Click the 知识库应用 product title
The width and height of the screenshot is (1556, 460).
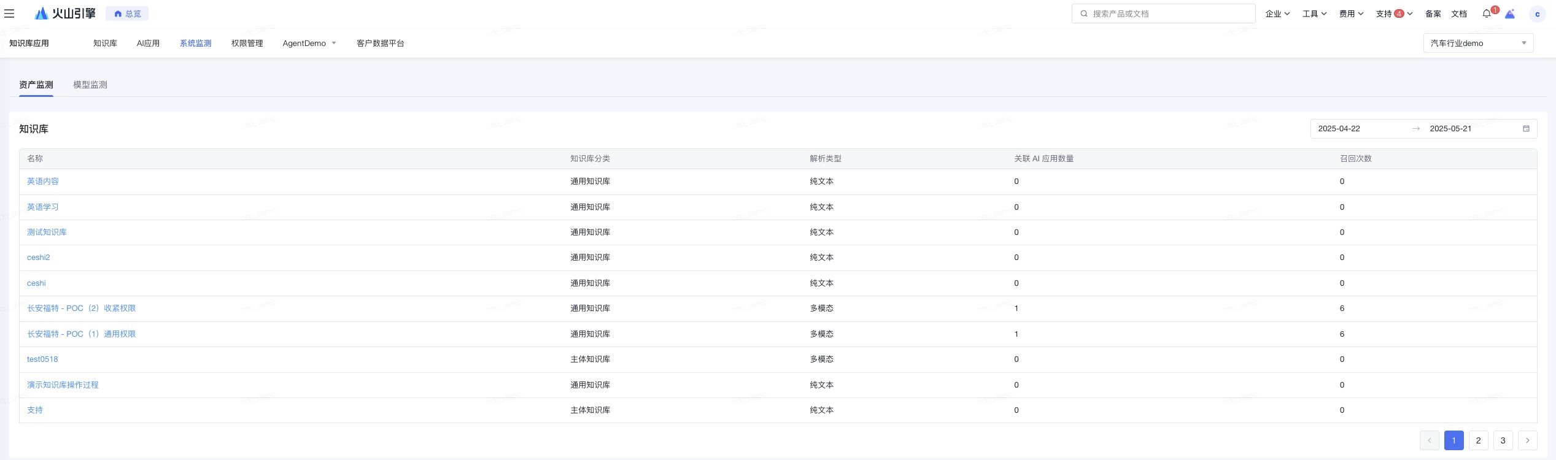(29, 43)
